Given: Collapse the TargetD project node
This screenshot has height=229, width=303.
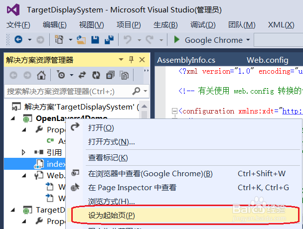Looking at the screenshot, I should coord(13,210).
